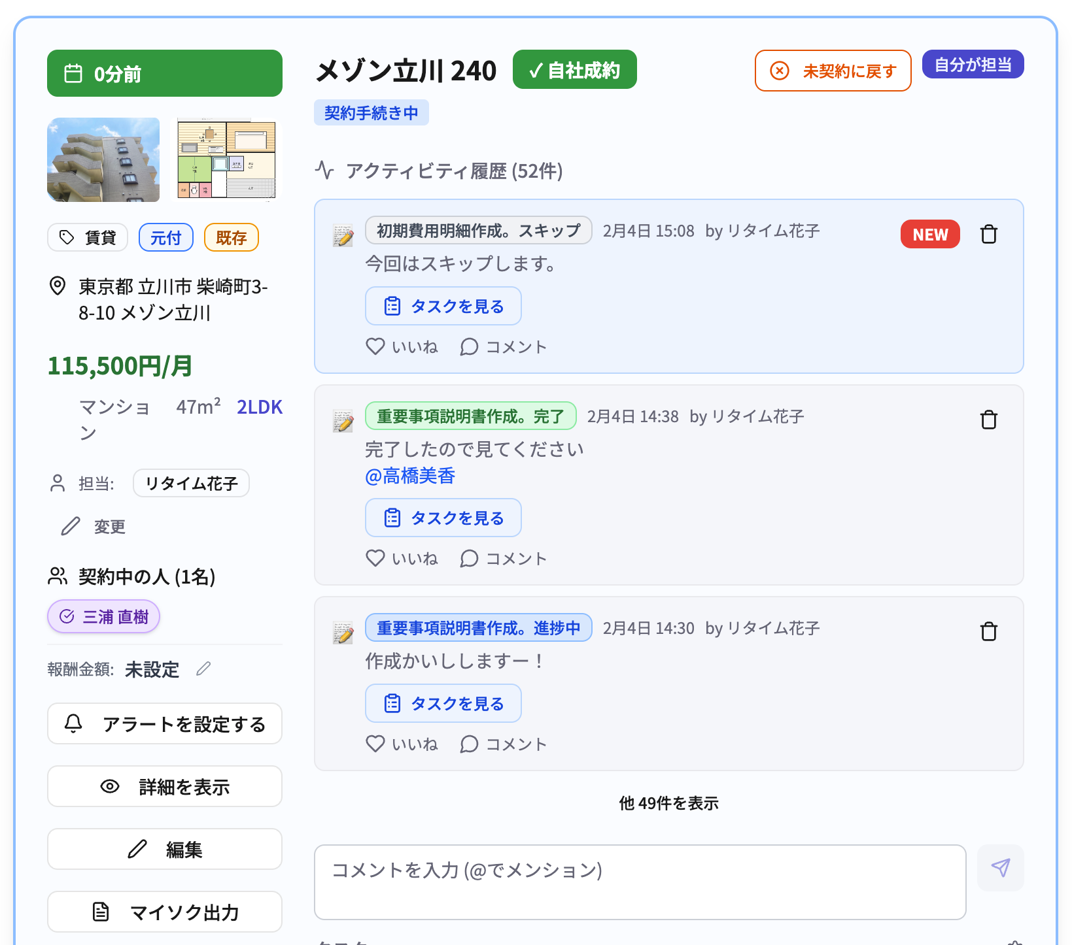Delete the newest activity using the trash icon
The image size is (1072, 945).
coord(989,233)
